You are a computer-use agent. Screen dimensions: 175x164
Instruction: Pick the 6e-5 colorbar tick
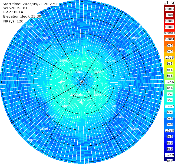pyautogui.click(x=170, y=45)
